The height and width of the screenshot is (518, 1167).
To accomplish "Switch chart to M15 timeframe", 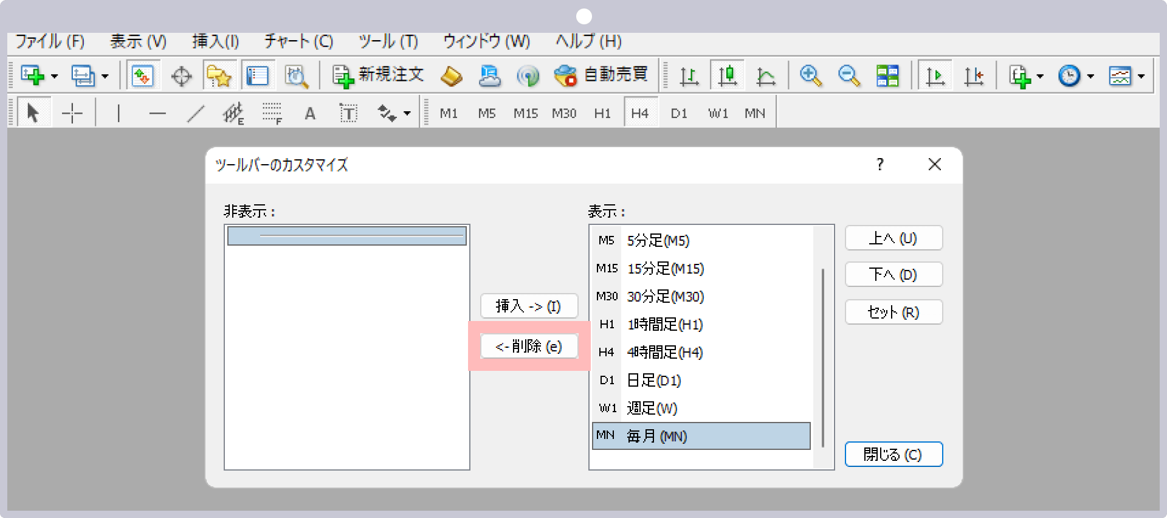I will point(526,113).
